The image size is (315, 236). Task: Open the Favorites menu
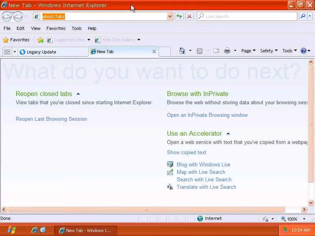(x=56, y=28)
